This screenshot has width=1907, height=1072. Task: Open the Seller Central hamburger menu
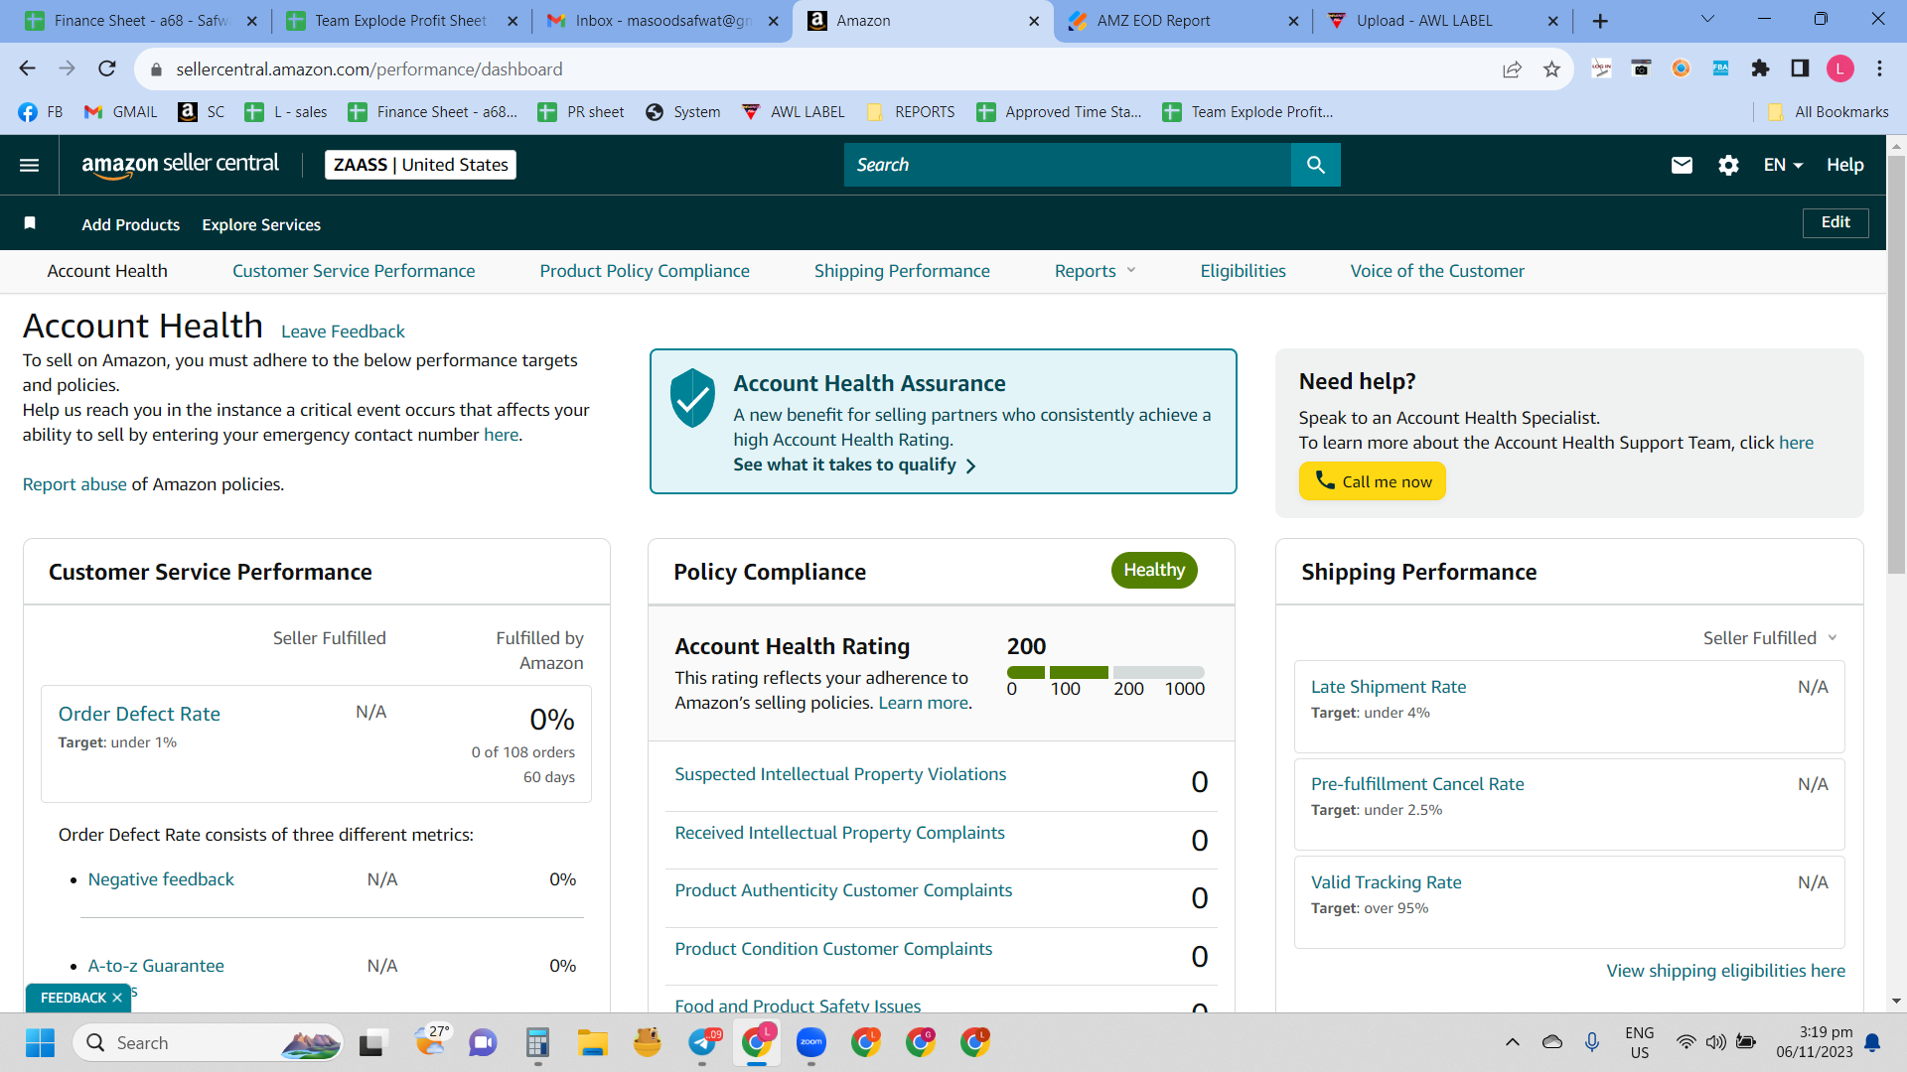click(30, 165)
